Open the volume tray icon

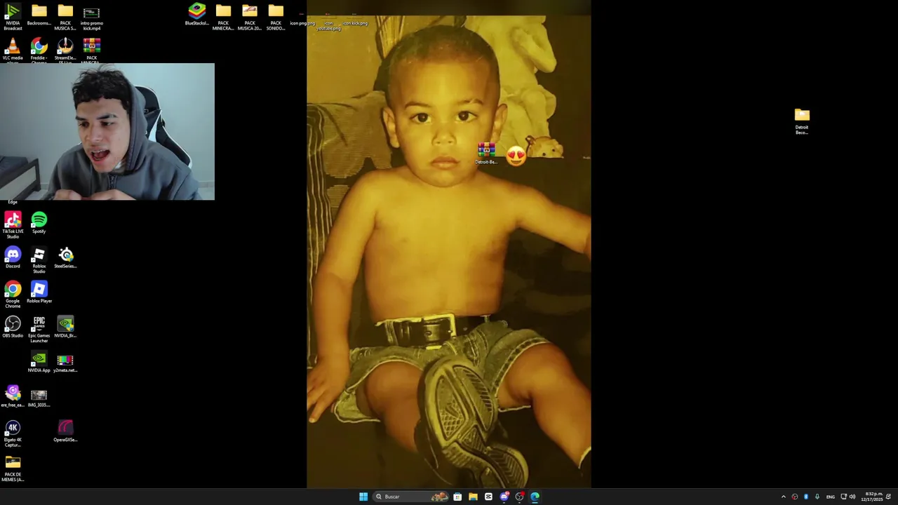[852, 497]
